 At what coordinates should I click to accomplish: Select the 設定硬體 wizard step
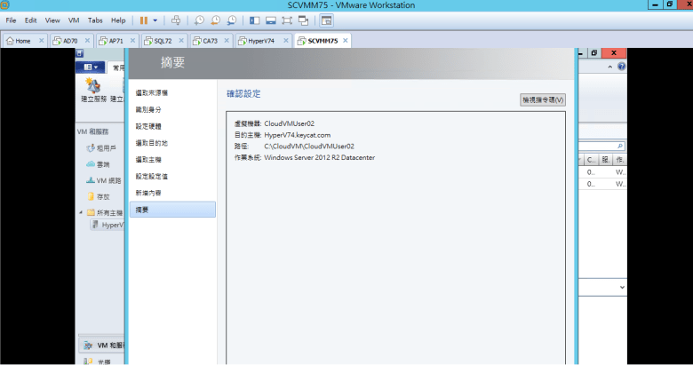pyautogui.click(x=148, y=126)
